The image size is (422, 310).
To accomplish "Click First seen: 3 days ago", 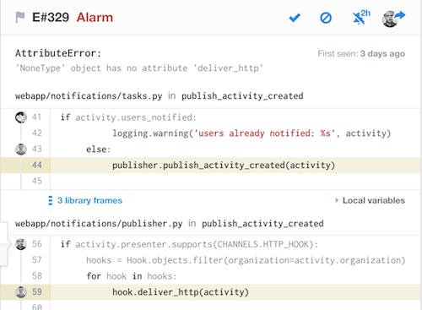I will pos(361,53).
